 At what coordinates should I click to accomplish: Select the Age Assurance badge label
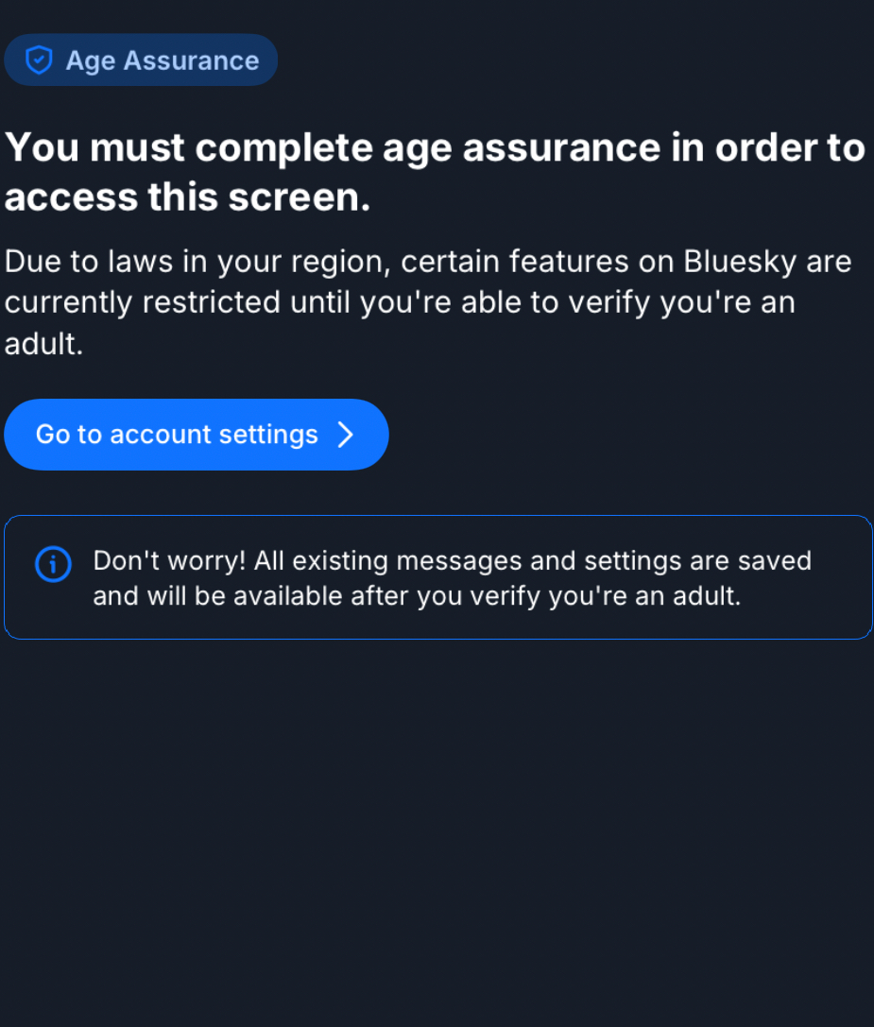pyautogui.click(x=162, y=60)
